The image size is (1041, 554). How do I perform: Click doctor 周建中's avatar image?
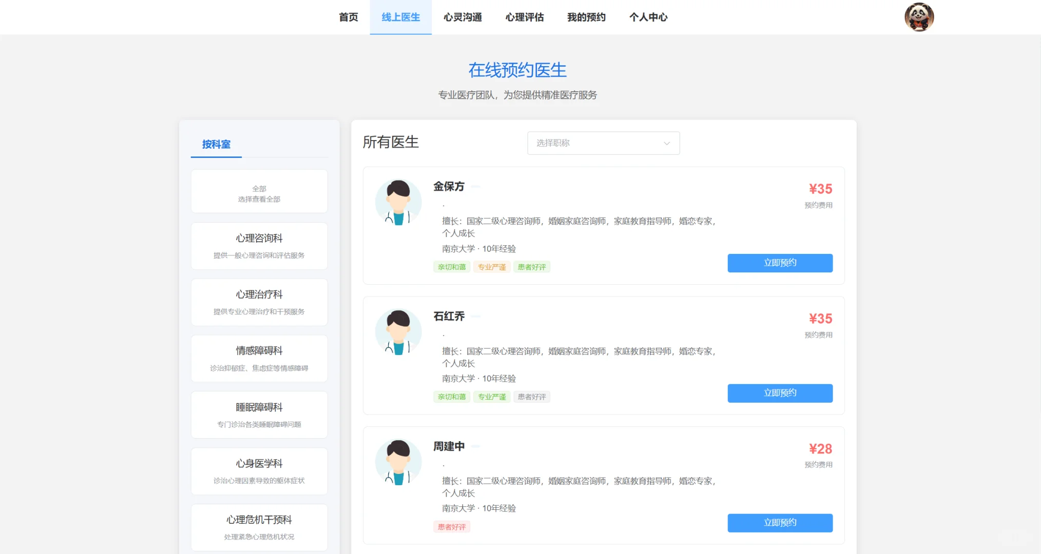tap(398, 462)
